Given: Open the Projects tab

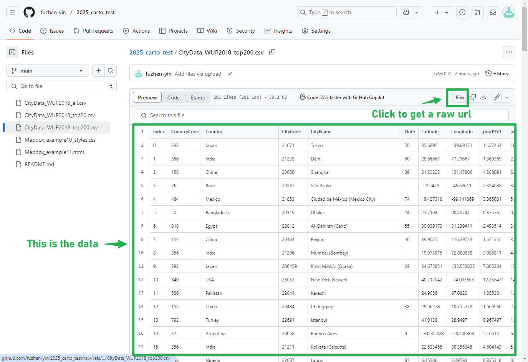Looking at the screenshot, I should pos(174,31).
